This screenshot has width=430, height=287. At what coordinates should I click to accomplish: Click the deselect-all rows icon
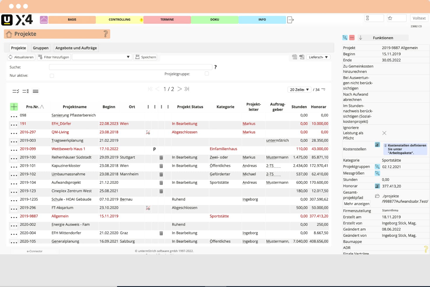point(26,91)
